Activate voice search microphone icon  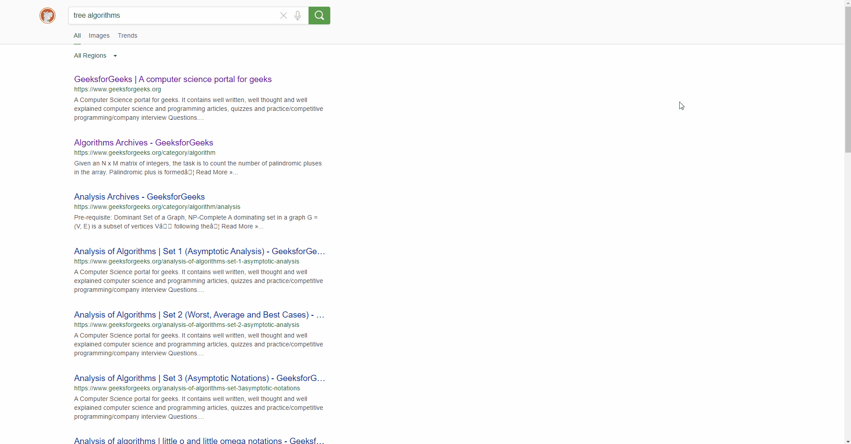[298, 16]
